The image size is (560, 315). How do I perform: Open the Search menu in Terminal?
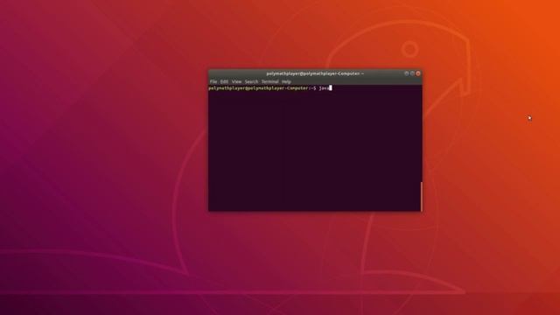pos(251,81)
